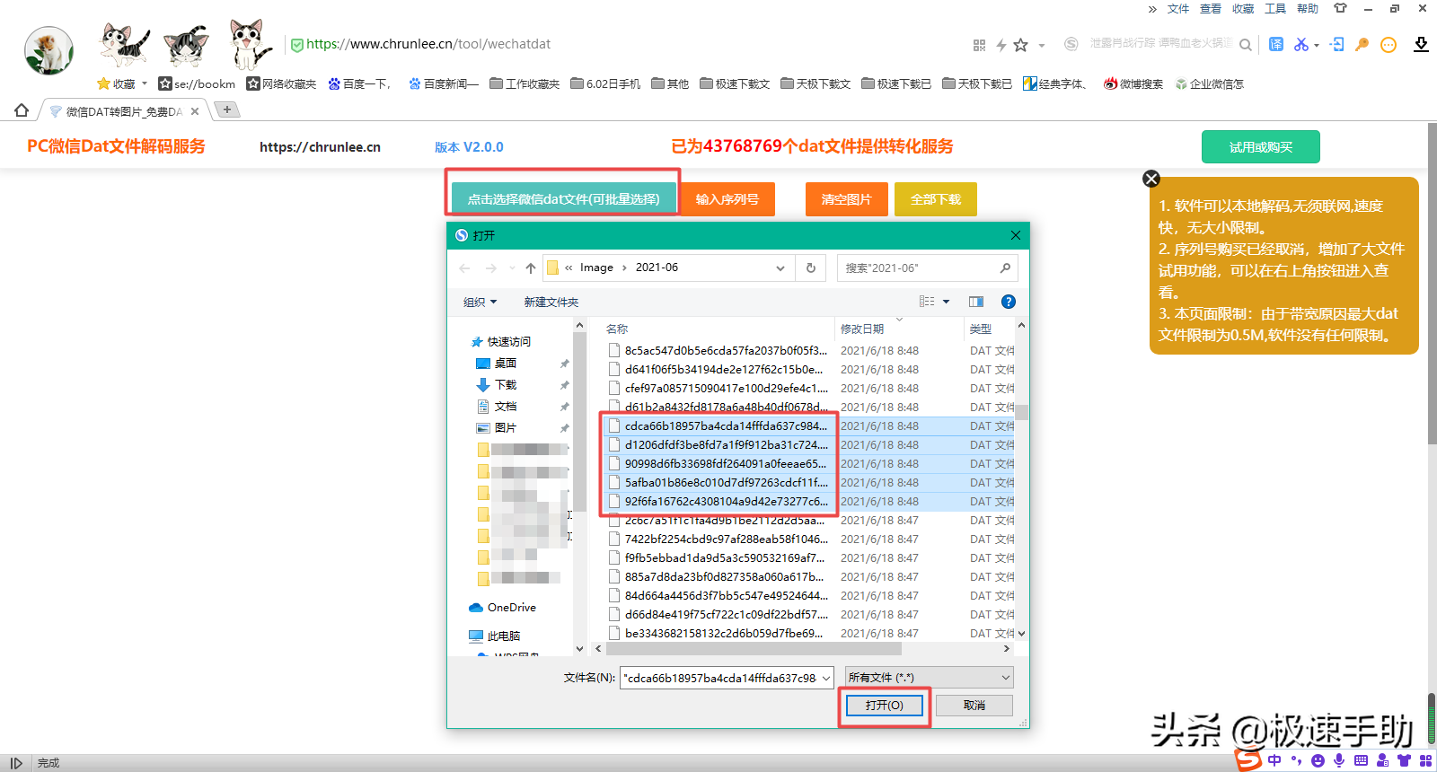1437x772 pixels.
Task: Click the 输入序列号 button
Action: point(727,199)
